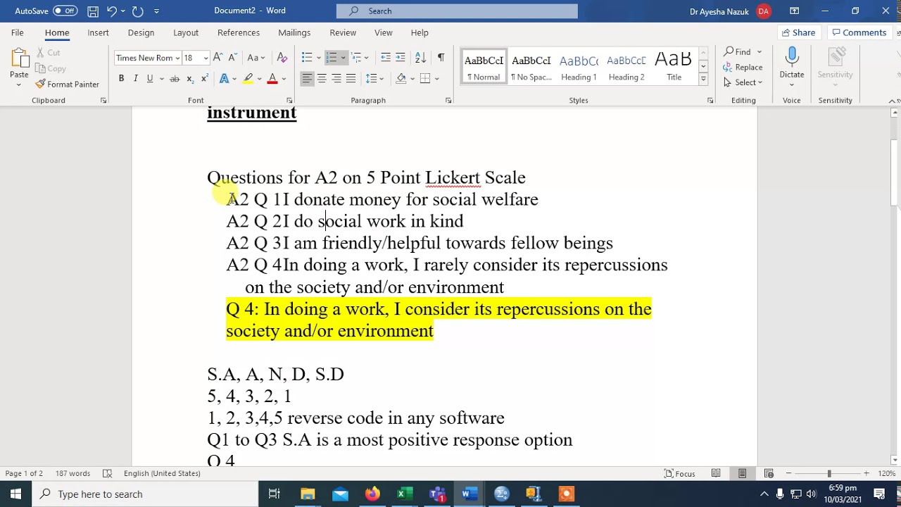Toggle underline formatting
This screenshot has height=507, width=901.
point(149,78)
